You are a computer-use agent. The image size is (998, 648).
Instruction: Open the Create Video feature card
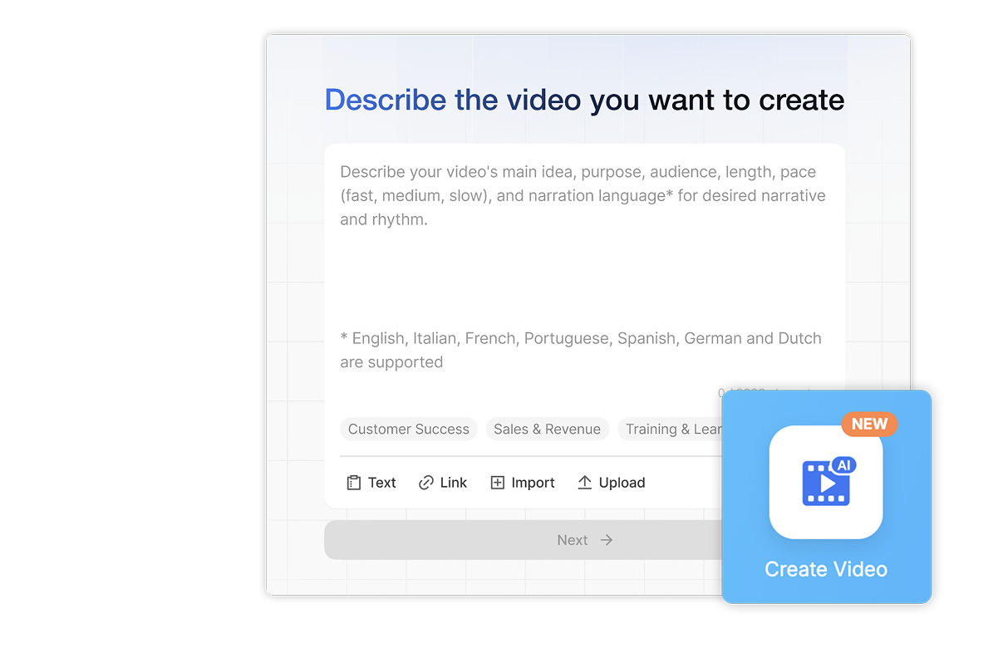825,496
